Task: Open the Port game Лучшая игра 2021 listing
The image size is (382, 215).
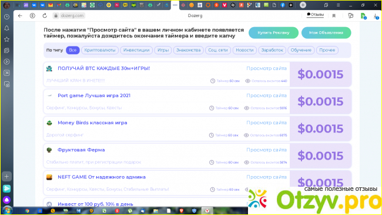Action: pyautogui.click(x=94, y=95)
